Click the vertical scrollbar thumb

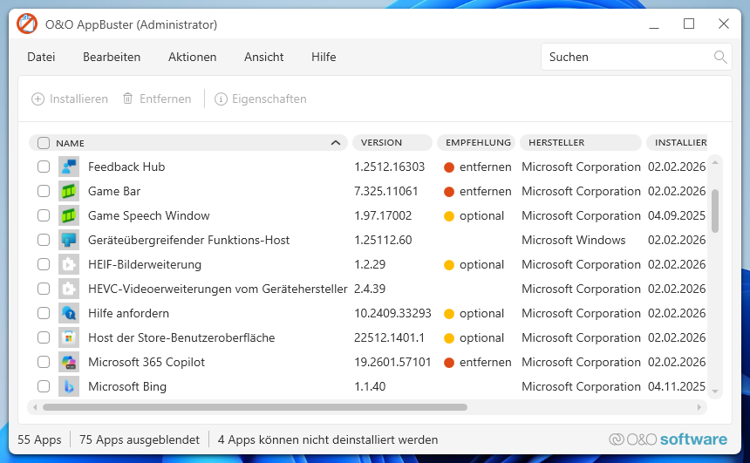(715, 211)
